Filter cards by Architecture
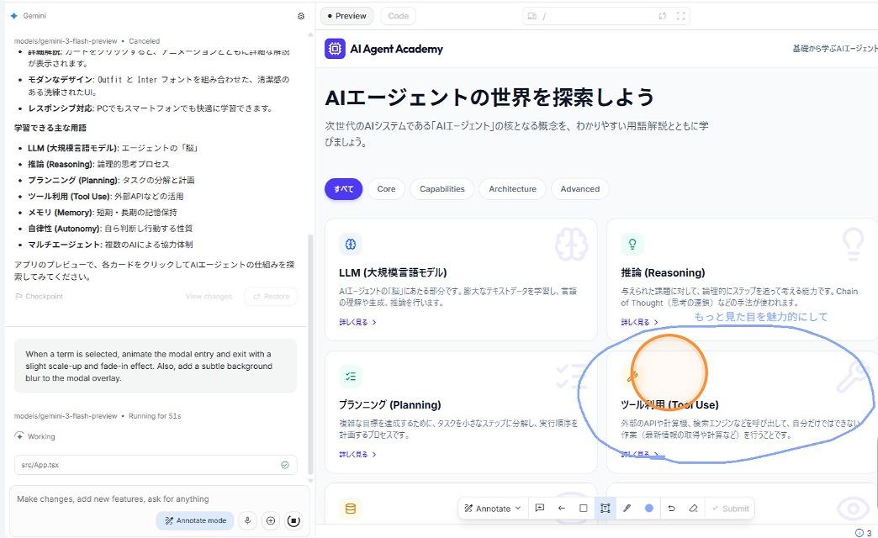Screen dimensions: 878x538 512,189
